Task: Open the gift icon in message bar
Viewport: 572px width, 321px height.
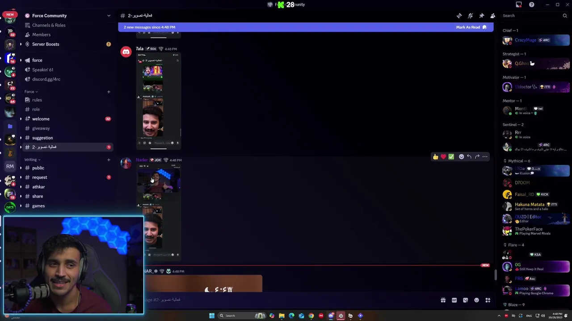Action: pyautogui.click(x=443, y=300)
